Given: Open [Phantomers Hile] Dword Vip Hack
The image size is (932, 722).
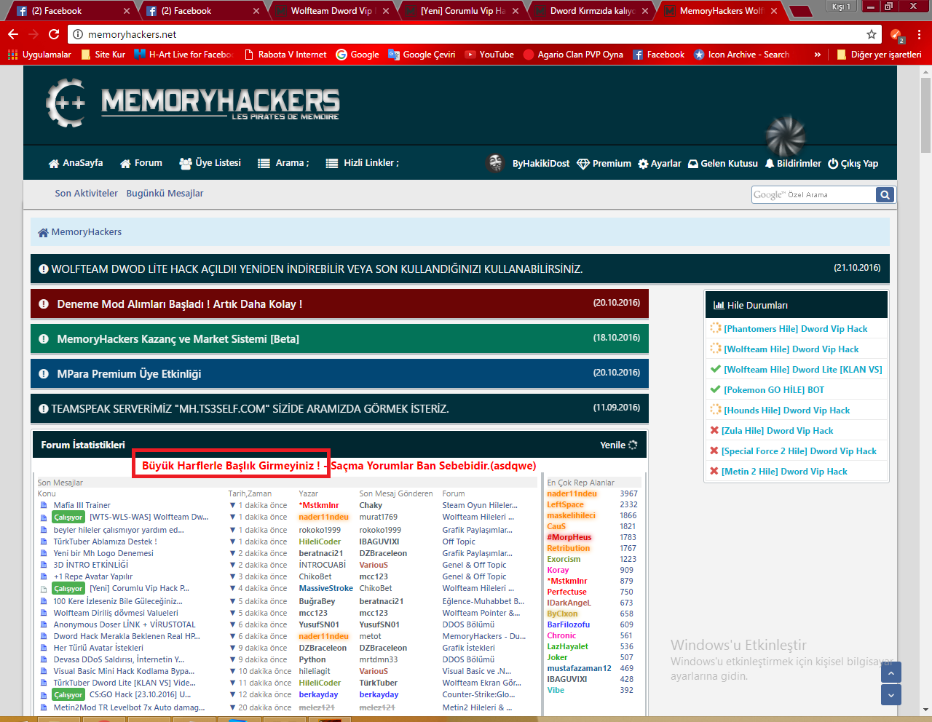Looking at the screenshot, I should coord(796,329).
